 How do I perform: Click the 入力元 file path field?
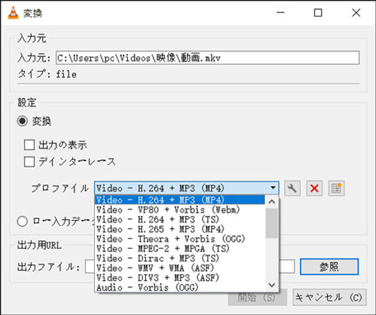pyautogui.click(x=207, y=58)
